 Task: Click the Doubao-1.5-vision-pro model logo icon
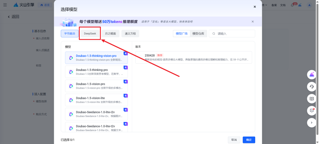pyautogui.click(x=71, y=86)
